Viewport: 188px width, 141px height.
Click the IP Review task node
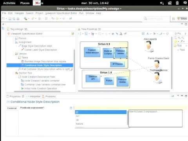click(117, 64)
